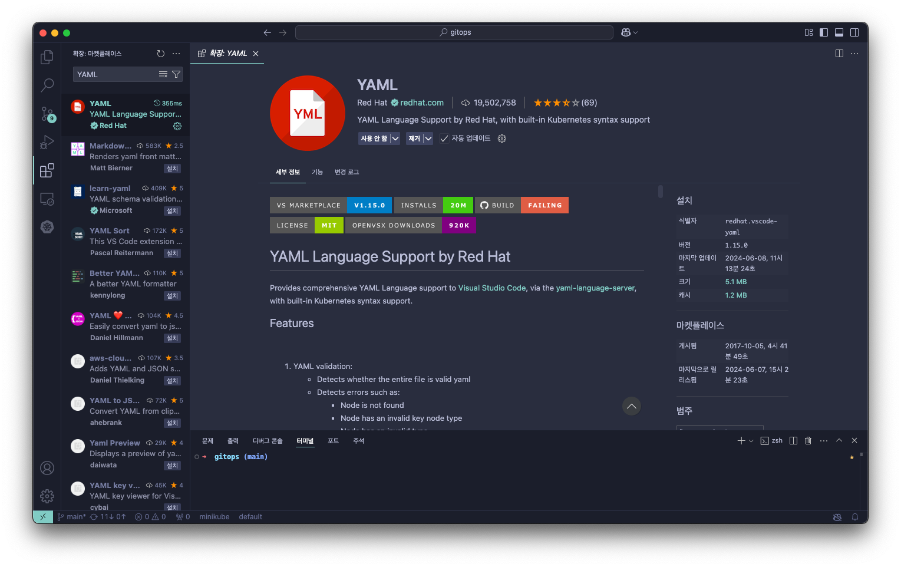Click the main* branch in status bar
The width and height of the screenshot is (901, 567).
click(72, 517)
